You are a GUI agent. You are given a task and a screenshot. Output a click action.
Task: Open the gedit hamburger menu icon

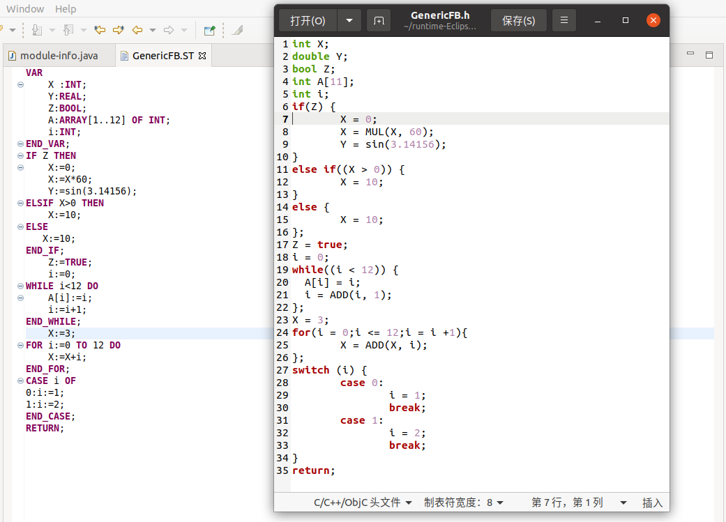(x=564, y=20)
